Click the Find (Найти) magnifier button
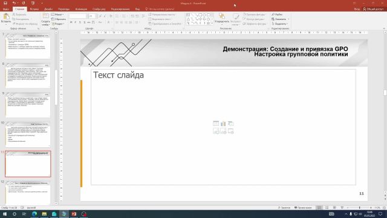Screen dimensions: 387x218 tap(277, 15)
